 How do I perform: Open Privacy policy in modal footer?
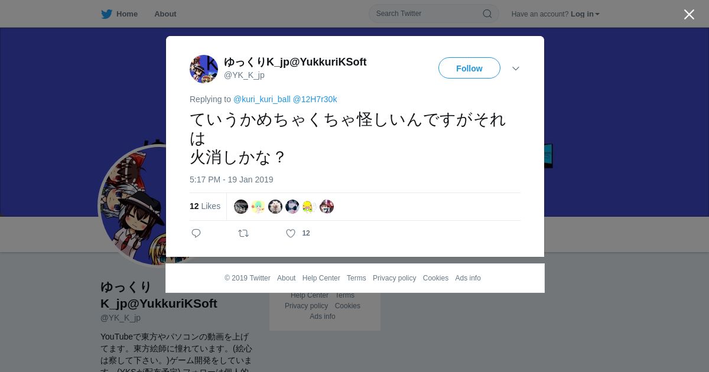point(394,278)
